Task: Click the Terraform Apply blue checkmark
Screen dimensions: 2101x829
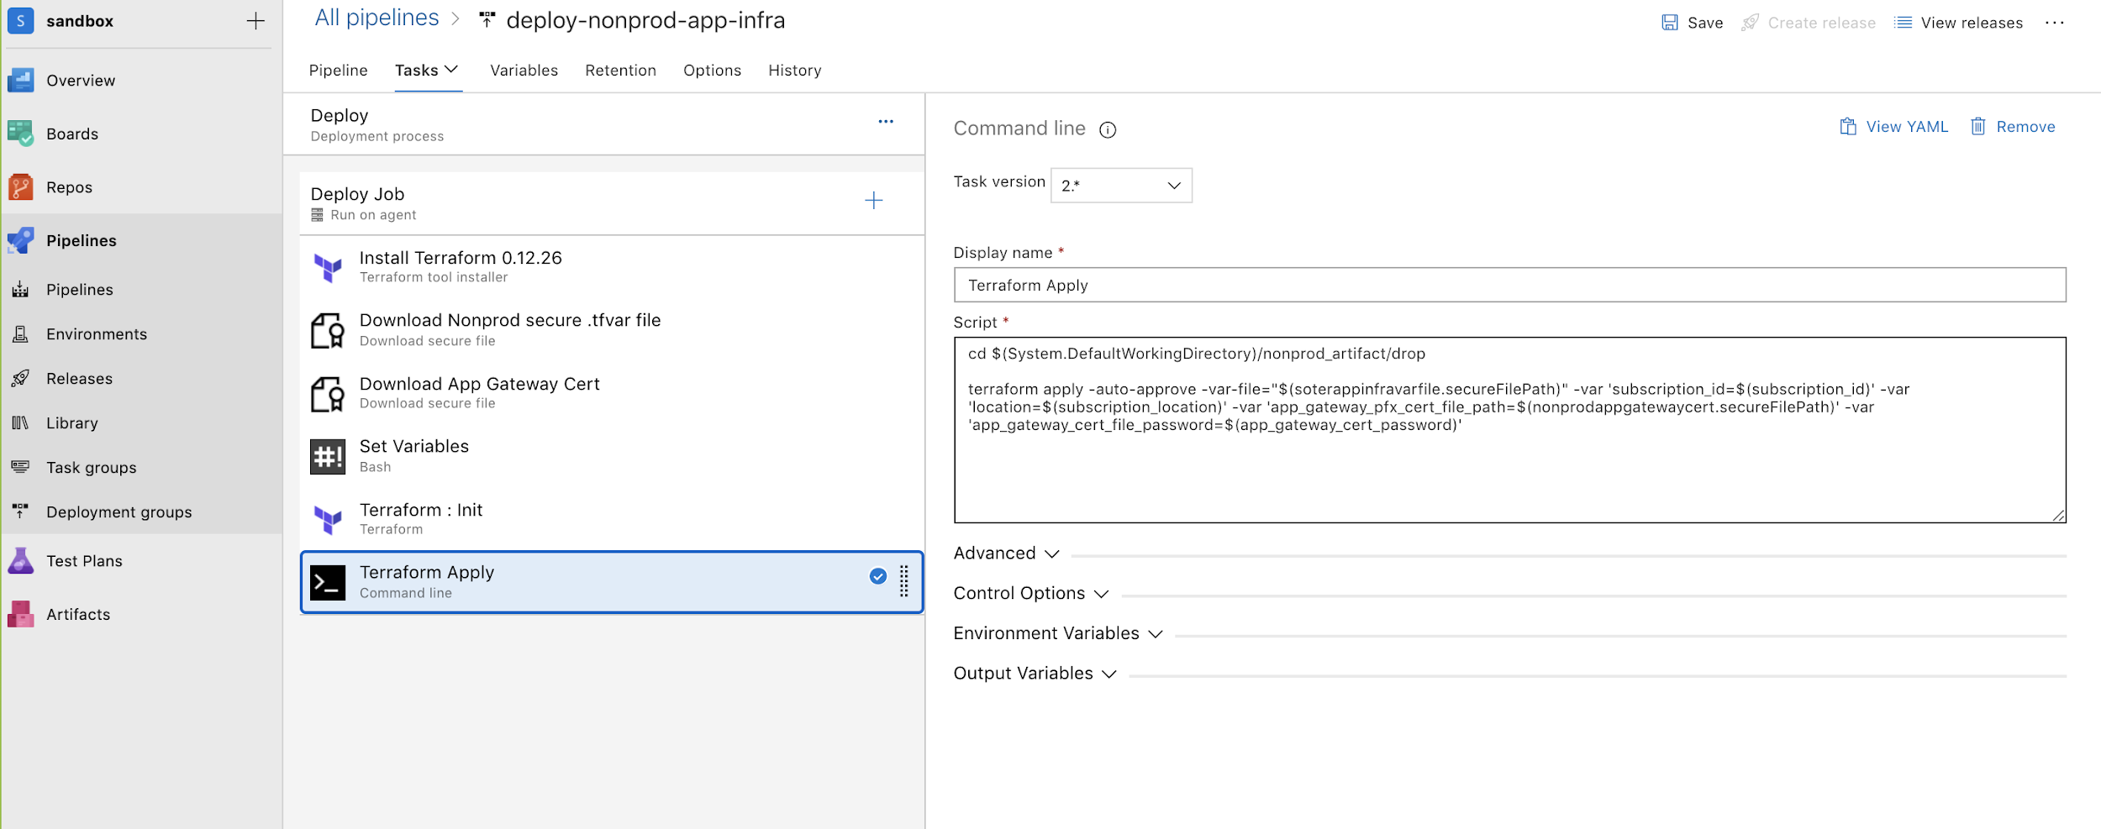Action: (x=878, y=576)
